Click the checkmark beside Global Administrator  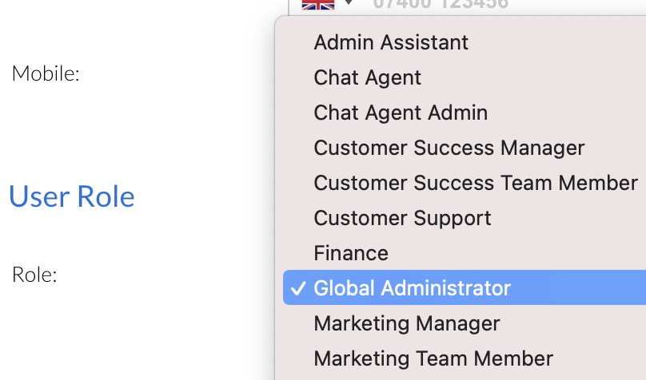(297, 288)
